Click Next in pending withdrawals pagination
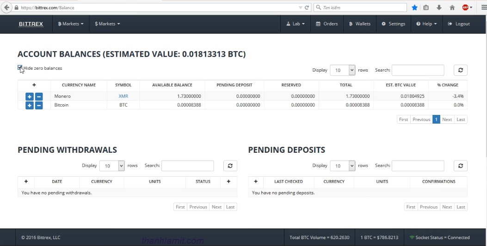The height and width of the screenshot is (246, 487). 216,207
